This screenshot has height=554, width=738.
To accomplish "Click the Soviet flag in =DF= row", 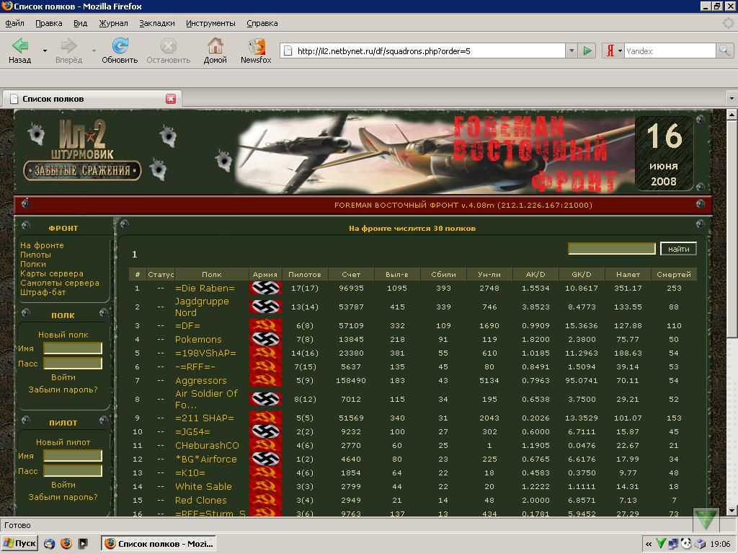I will (265, 325).
